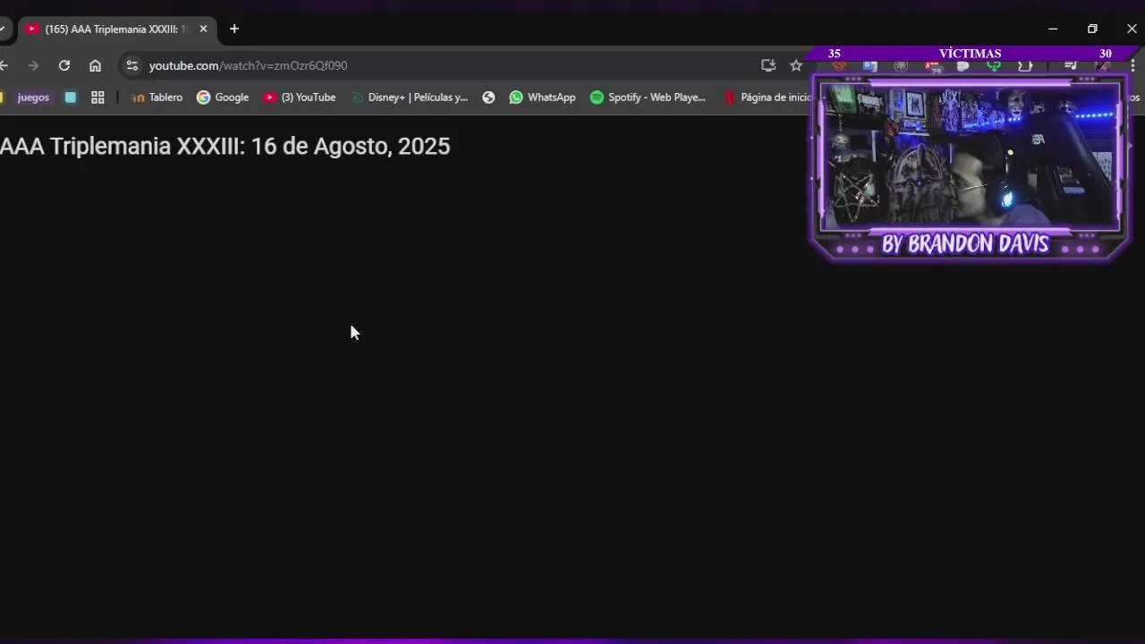Click the video title AAA Triplemania XXXIII
Viewport: 1145px width, 644px height.
[x=225, y=146]
